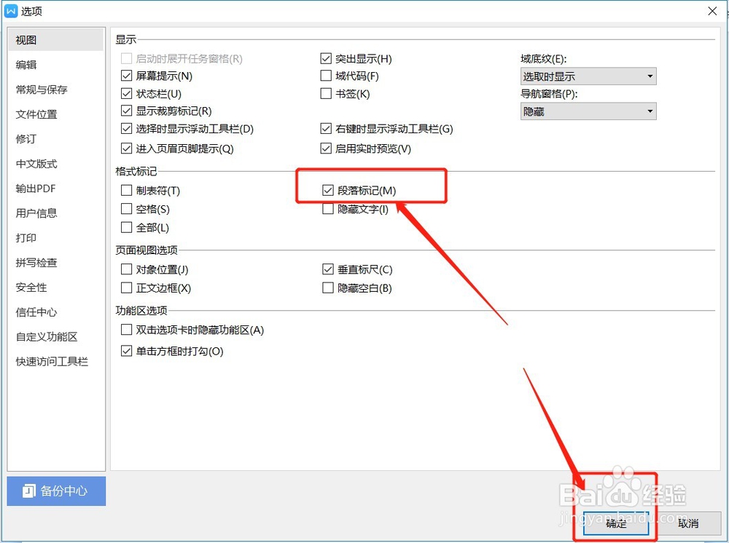729x543 pixels.
Task: Enable the 空格(S) checkbox
Action: (x=126, y=207)
